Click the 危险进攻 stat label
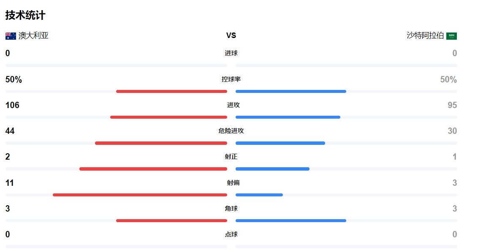The width and height of the screenshot is (486, 250). [231, 131]
